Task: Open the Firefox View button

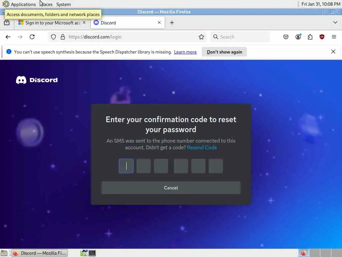Action: click(7, 22)
